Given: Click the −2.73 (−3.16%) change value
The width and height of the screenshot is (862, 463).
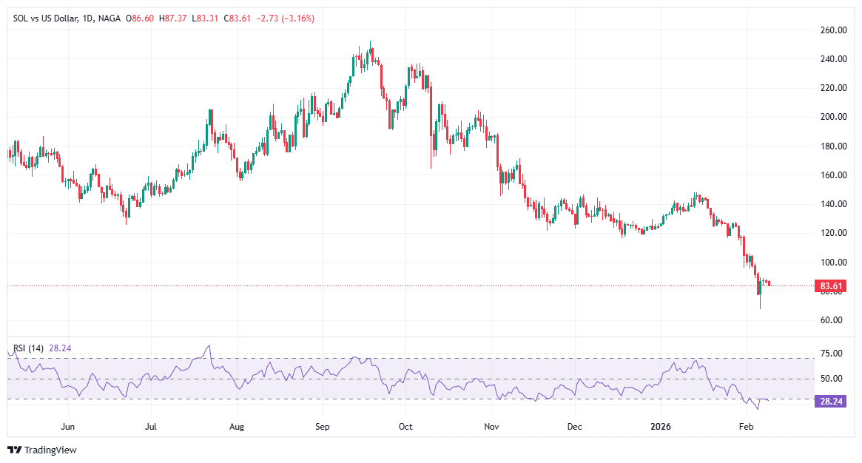Looking at the screenshot, I should pos(285,18).
